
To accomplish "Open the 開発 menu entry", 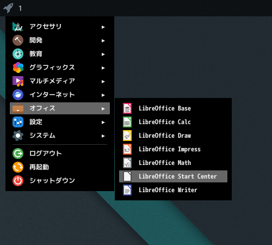I will pos(60,40).
